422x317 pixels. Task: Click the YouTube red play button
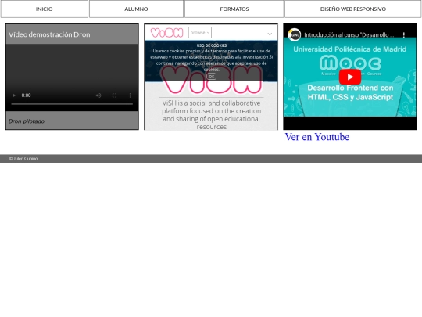click(x=350, y=77)
